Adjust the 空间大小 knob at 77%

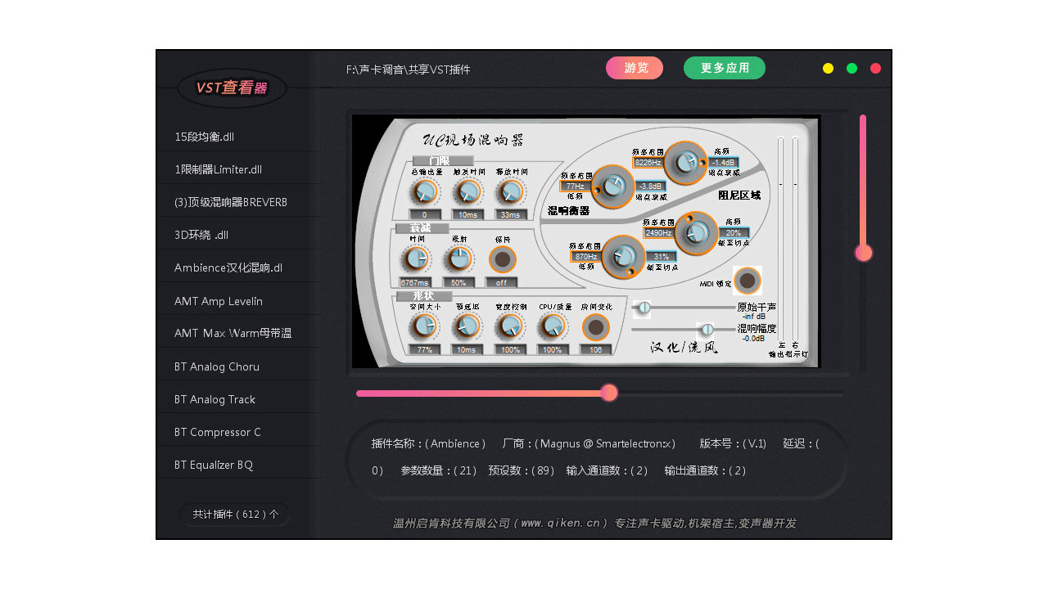pos(424,325)
